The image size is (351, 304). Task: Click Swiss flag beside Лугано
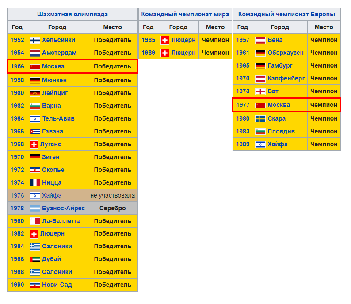(x=34, y=144)
